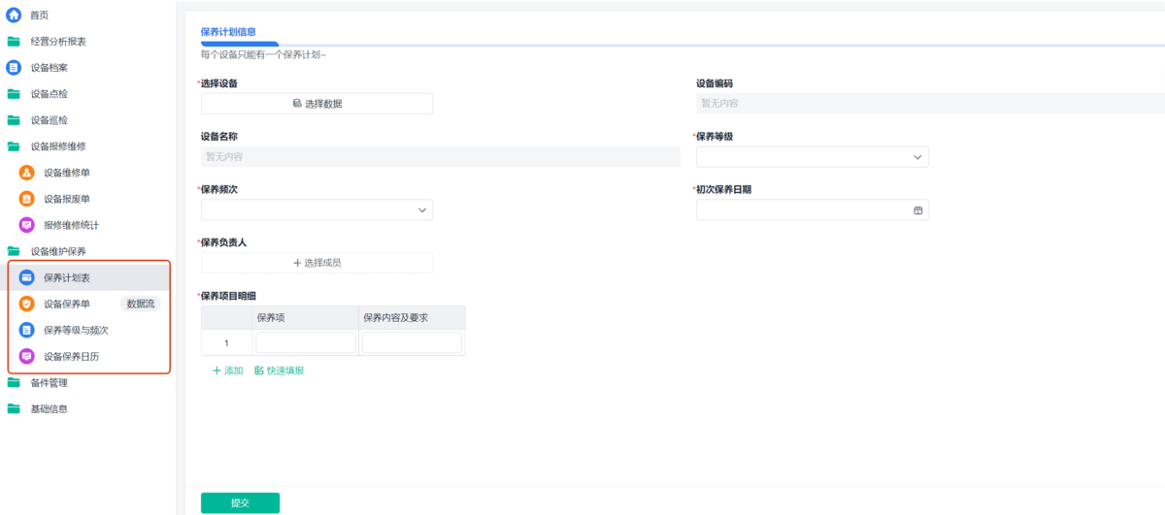Click the home icon beside 首页
This screenshot has height=515, width=1165.
point(14,16)
